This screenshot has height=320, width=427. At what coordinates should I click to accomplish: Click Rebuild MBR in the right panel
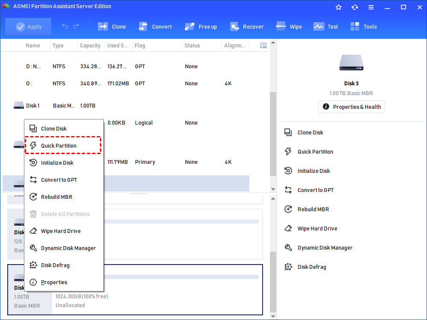pos(306,209)
